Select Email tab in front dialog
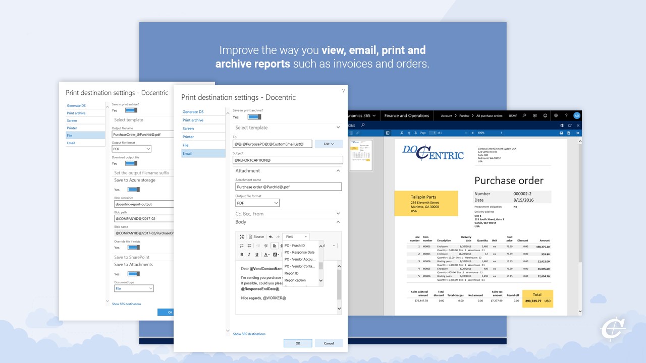The height and width of the screenshot is (363, 646). (203, 153)
